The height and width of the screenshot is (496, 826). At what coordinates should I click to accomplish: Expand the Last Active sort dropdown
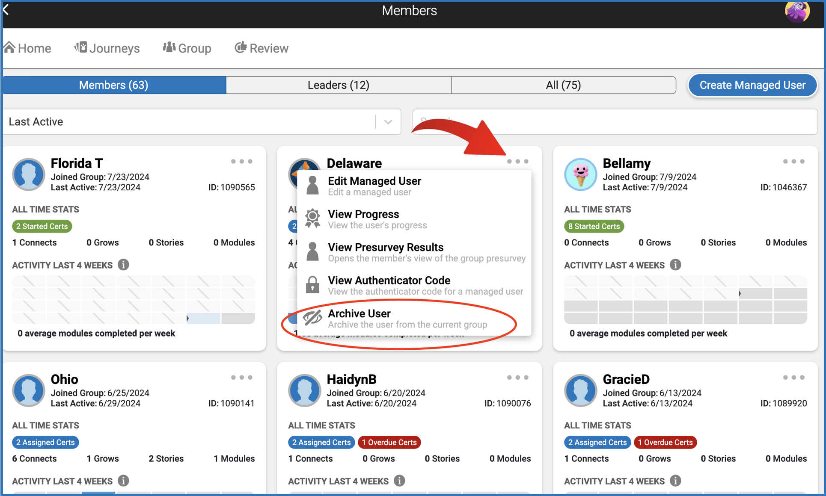point(388,122)
